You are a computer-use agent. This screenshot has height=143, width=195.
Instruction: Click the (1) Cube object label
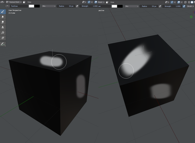12,13
